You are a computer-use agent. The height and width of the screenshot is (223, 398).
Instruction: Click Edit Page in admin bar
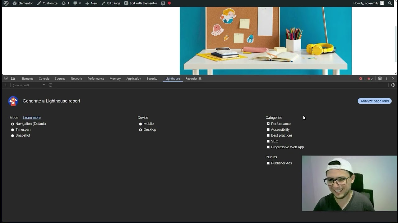(x=111, y=3)
